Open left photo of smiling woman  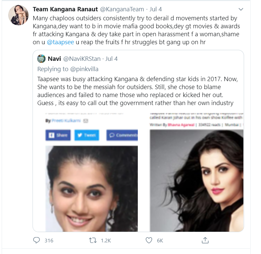pos(92,189)
